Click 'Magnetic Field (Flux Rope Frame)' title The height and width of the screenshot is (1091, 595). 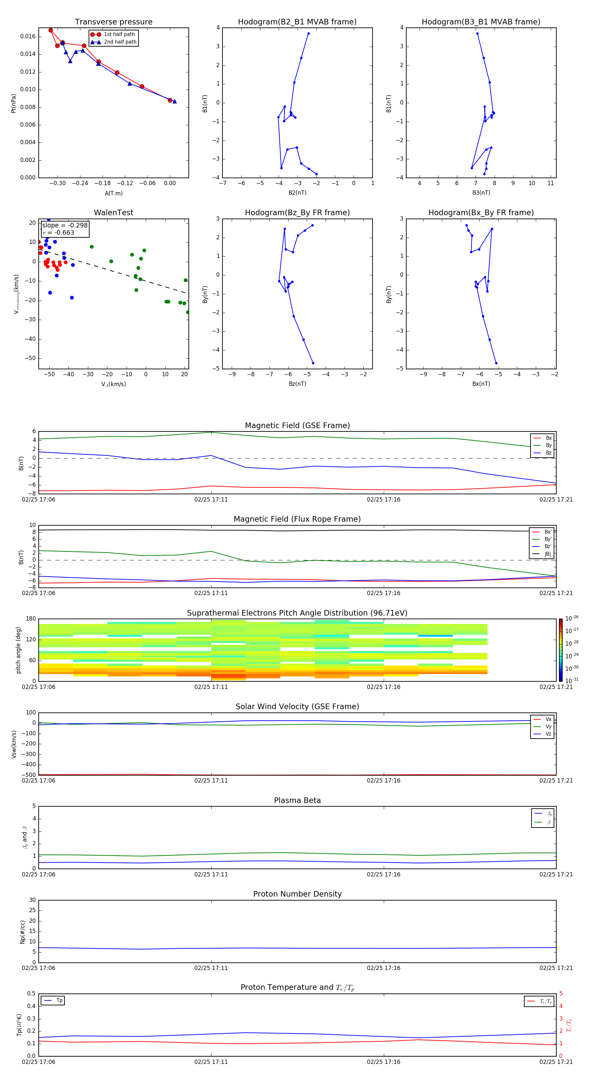(297, 519)
